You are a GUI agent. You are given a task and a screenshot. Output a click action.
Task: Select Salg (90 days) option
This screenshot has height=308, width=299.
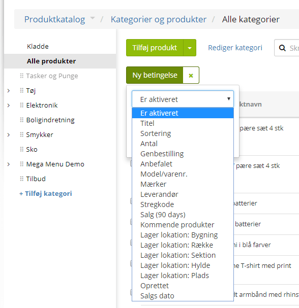tap(183, 215)
